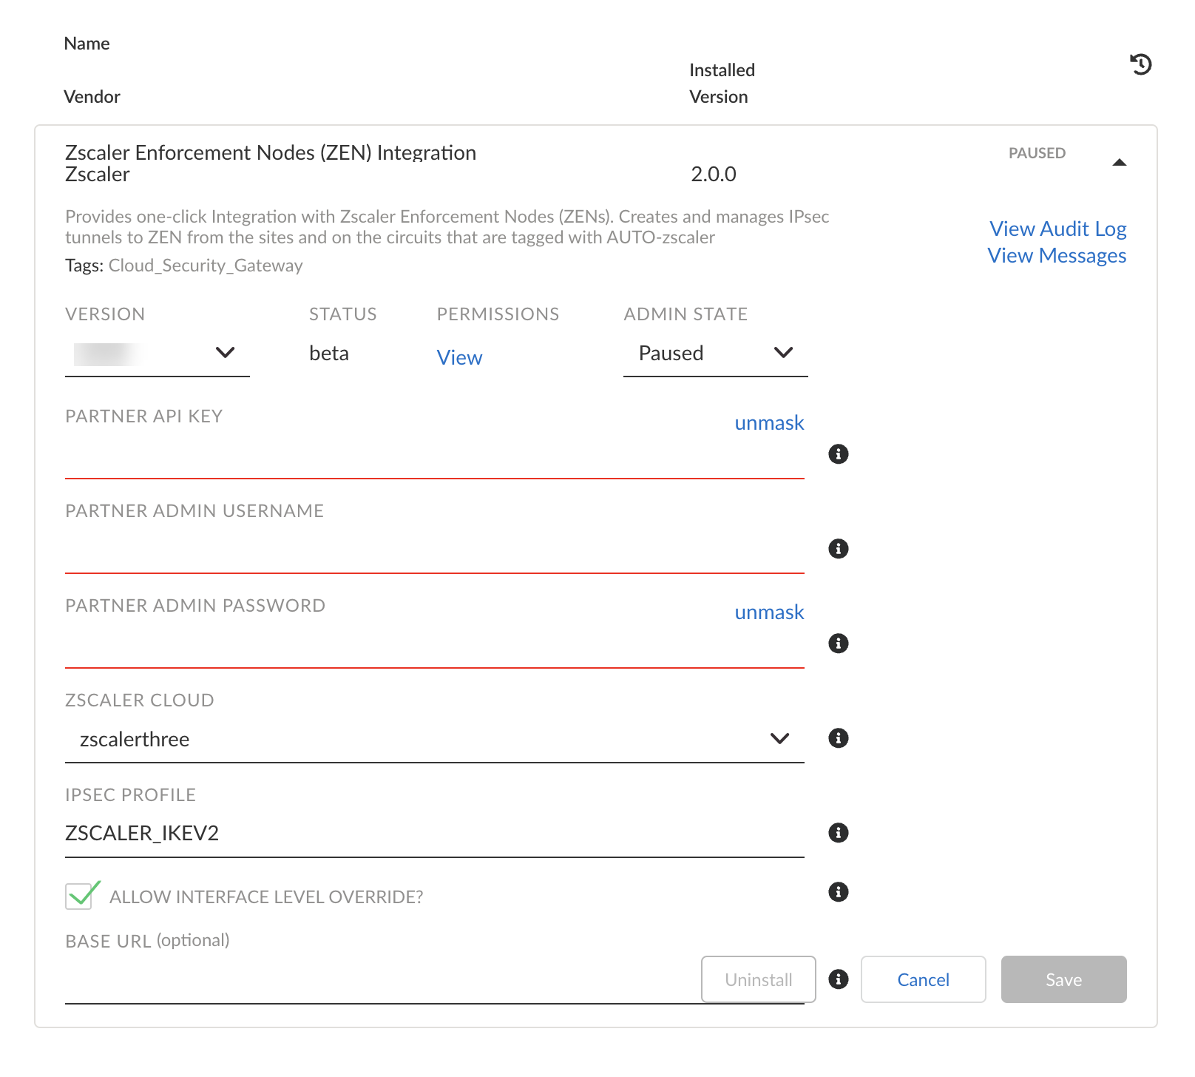
Task: Click info icon beside Base URL field
Action: pyautogui.click(x=838, y=979)
